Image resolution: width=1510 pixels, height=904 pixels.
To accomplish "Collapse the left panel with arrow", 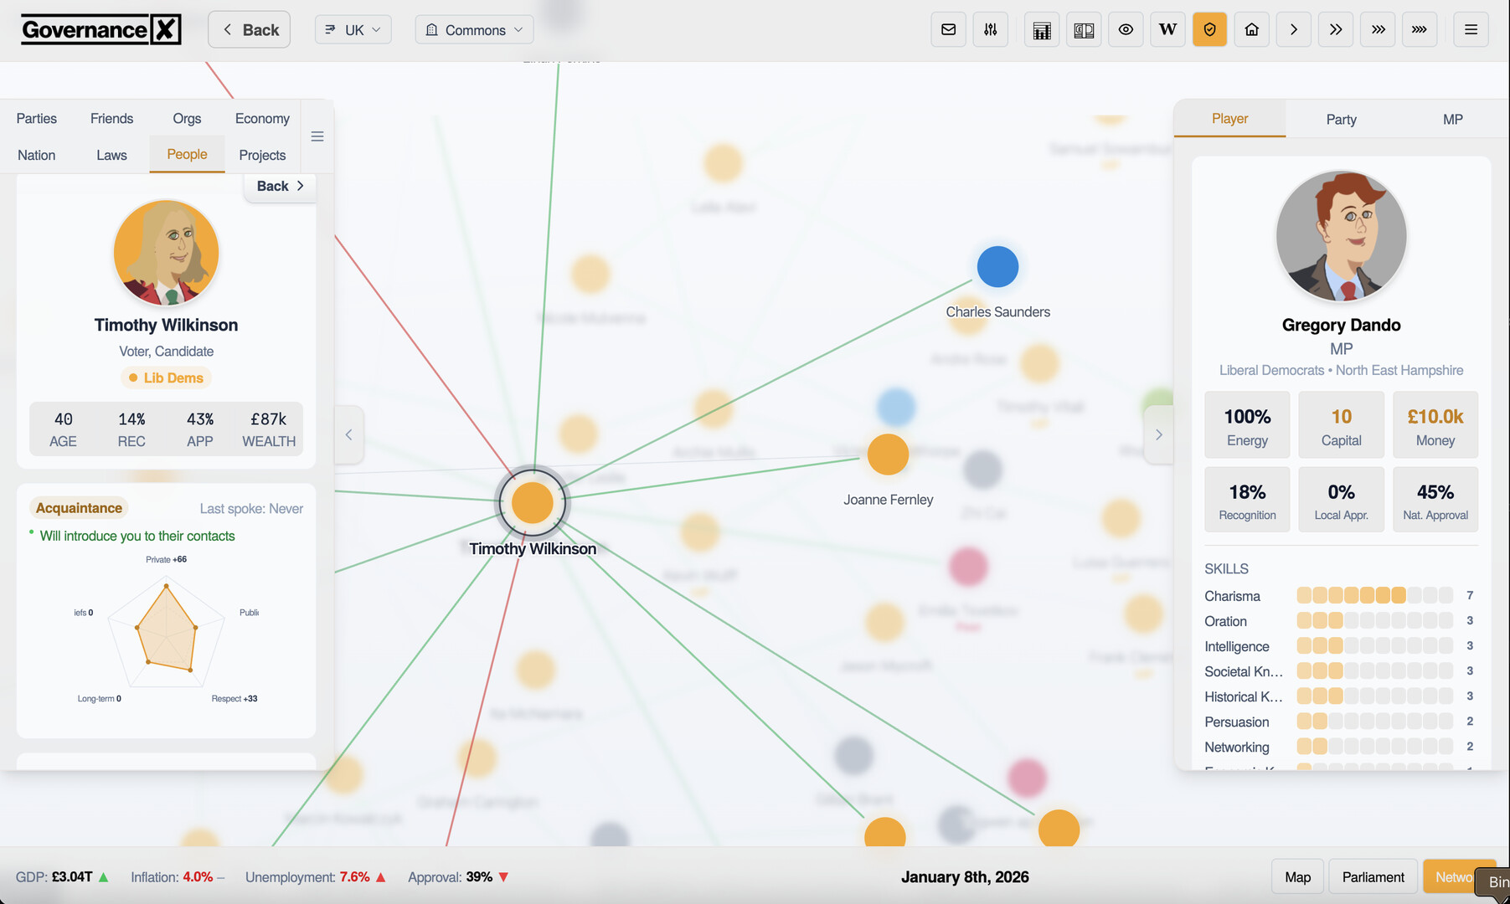I will (349, 434).
